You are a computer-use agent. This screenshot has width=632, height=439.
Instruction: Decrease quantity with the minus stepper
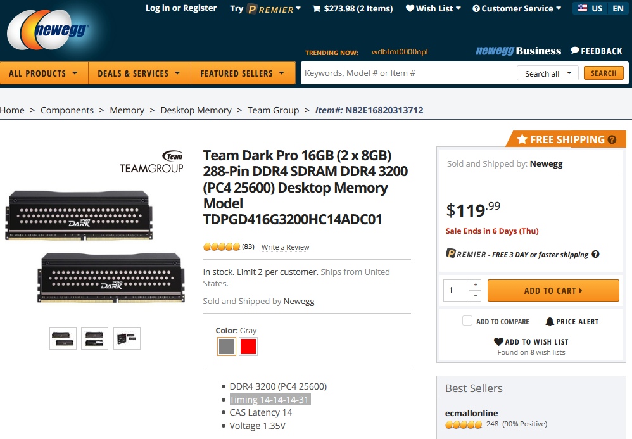click(x=476, y=296)
